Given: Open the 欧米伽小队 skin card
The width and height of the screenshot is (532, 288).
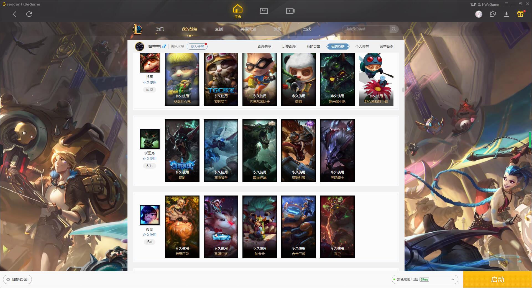Looking at the screenshot, I should tap(337, 79).
